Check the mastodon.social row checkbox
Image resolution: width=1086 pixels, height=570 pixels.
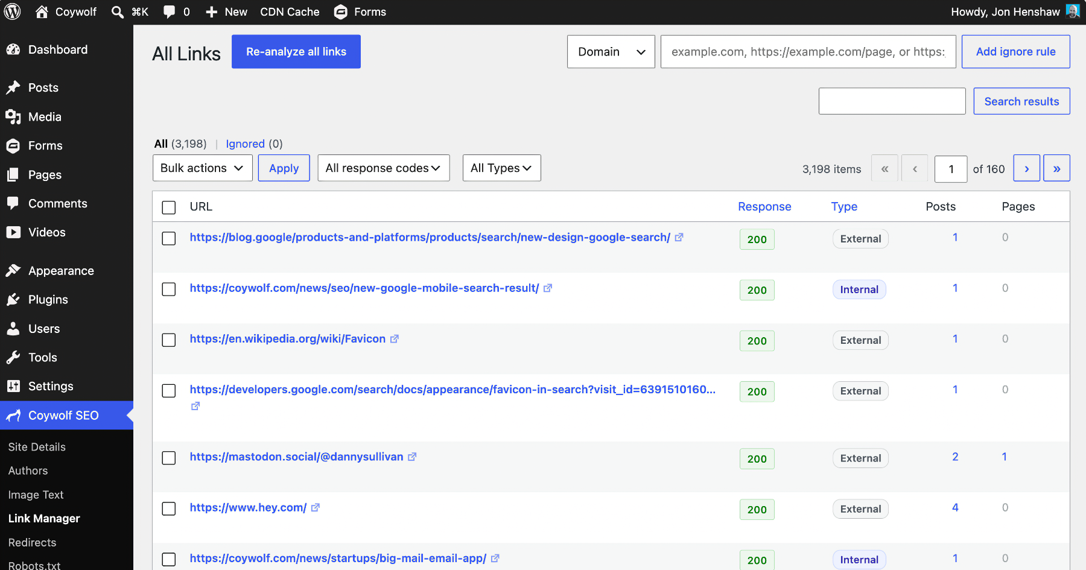tap(169, 458)
